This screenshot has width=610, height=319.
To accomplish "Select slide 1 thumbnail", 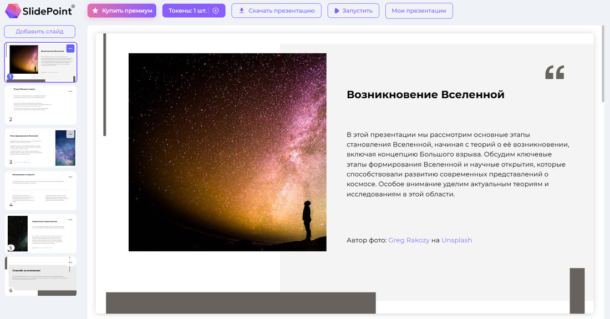I will click(x=40, y=62).
